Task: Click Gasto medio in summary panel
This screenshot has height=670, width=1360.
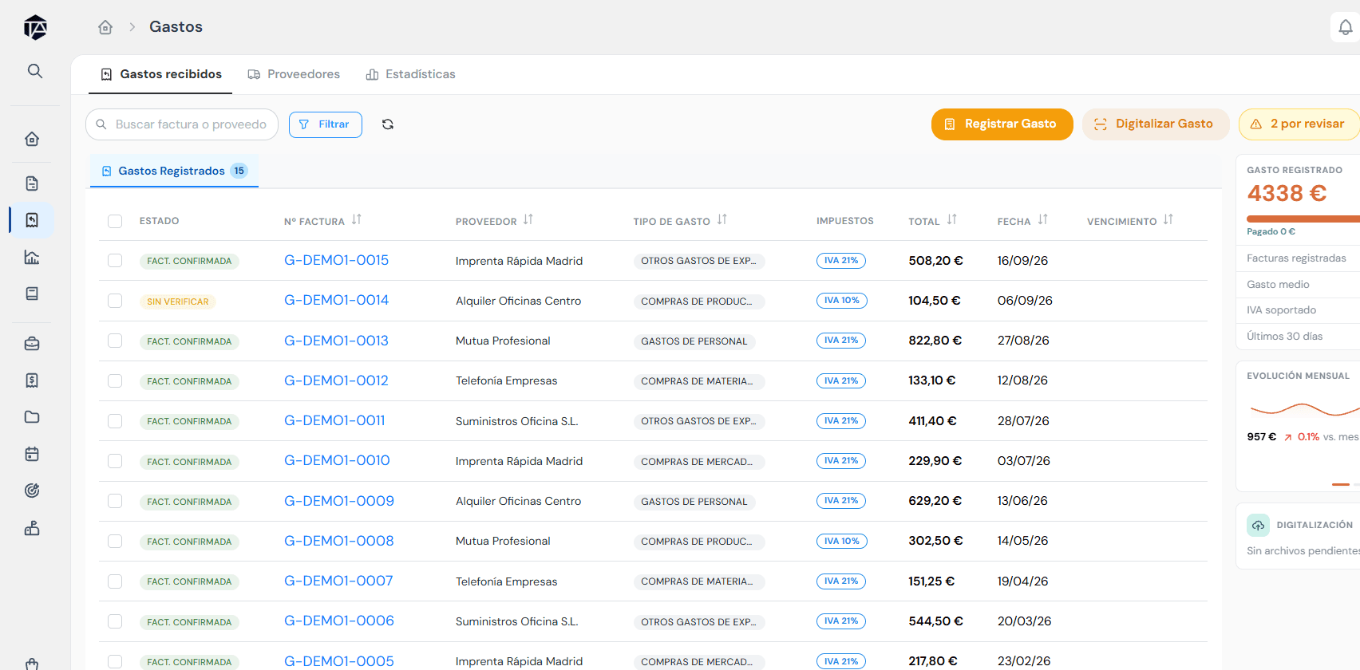Action: [x=1278, y=285]
